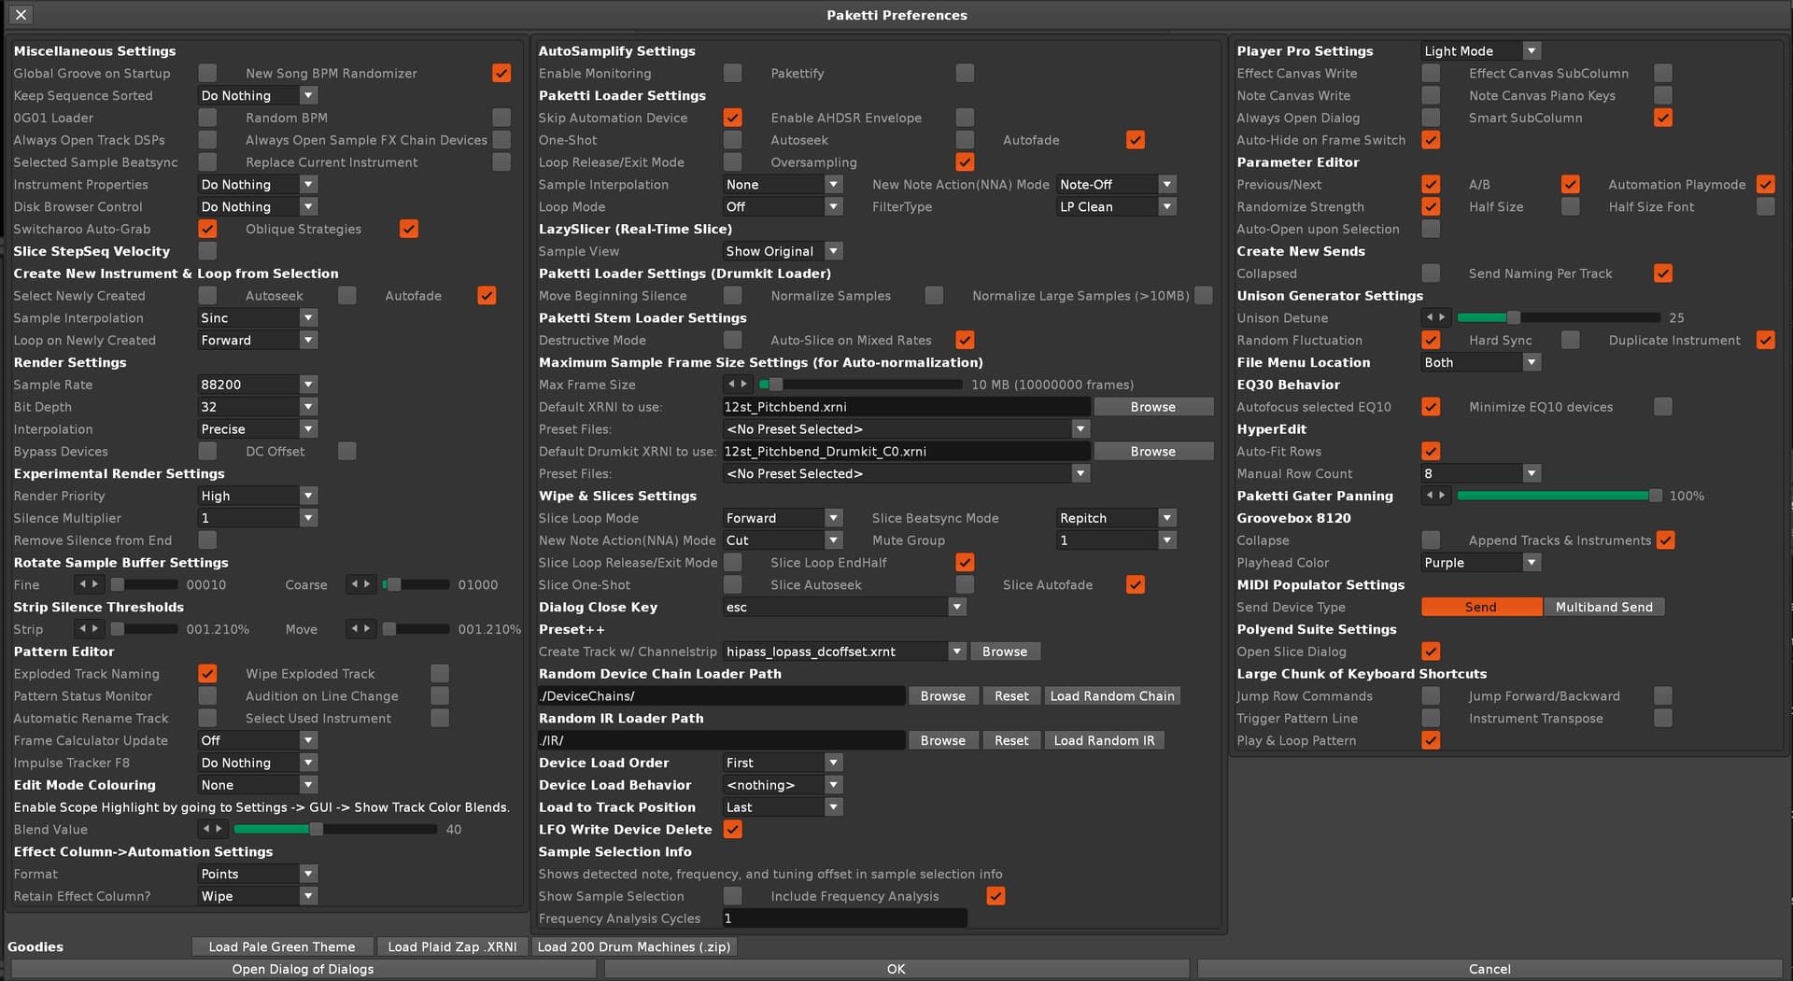Screen dimensions: 1793x981
Task: Click the Coarse rotate stepper arrows
Action: pyautogui.click(x=360, y=584)
